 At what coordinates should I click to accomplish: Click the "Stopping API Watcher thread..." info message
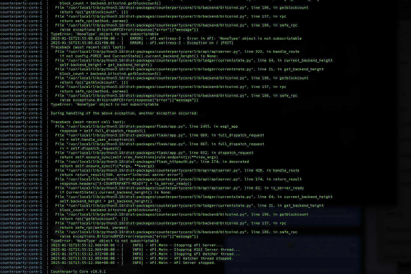[207, 254]
